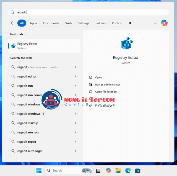The width and height of the screenshot is (177, 176).
Task: Select the All filter tab
Action: click(22, 23)
